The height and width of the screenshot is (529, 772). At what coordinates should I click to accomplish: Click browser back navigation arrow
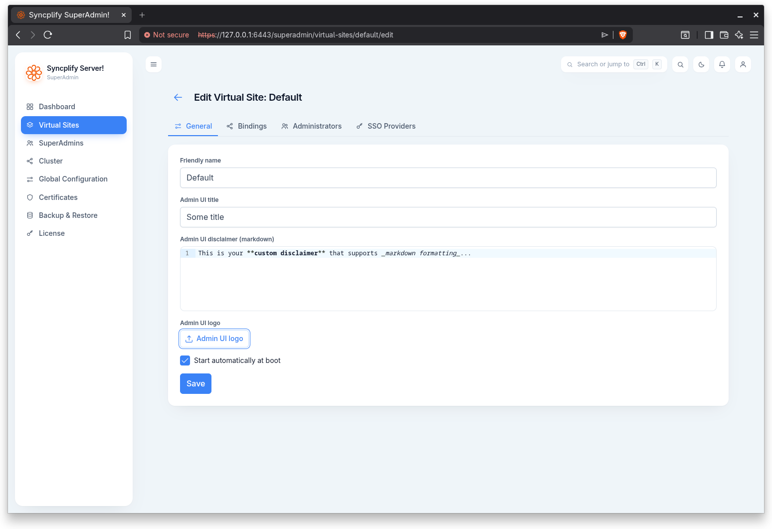[18, 35]
